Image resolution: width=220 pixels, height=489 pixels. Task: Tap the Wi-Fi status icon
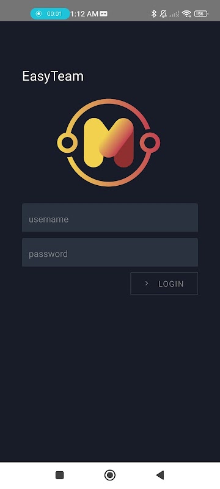186,13
